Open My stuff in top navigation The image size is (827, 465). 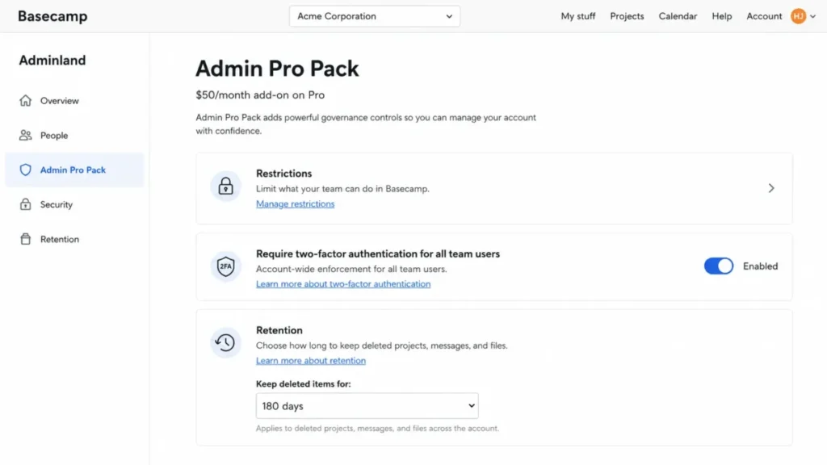click(578, 16)
